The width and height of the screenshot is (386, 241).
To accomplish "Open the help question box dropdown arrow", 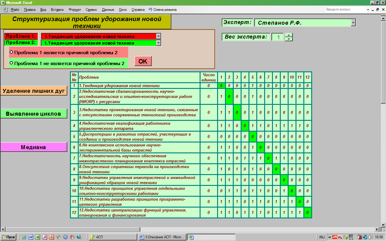I will [x=368, y=10].
